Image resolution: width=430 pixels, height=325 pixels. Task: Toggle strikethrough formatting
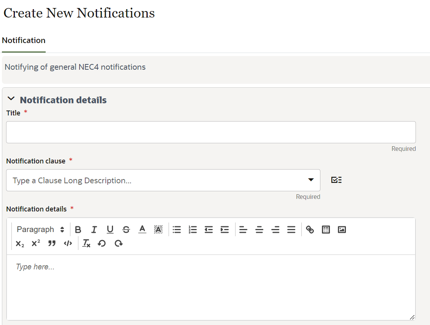click(x=126, y=229)
